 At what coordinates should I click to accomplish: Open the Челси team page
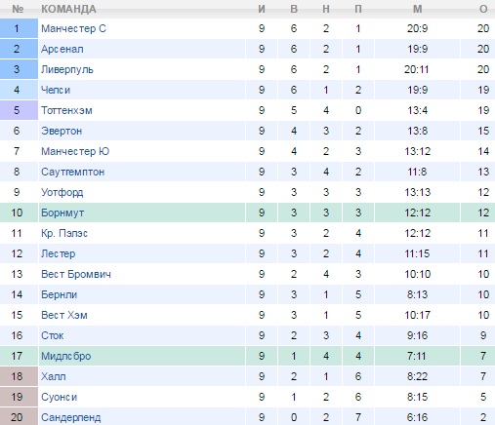(56, 90)
